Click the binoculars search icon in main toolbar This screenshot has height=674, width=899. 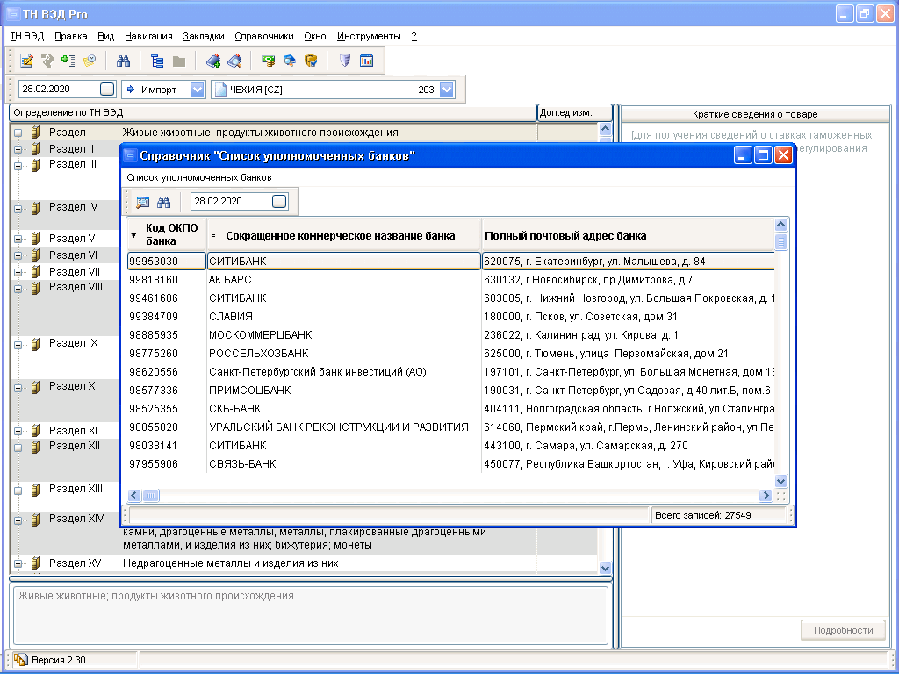[124, 61]
